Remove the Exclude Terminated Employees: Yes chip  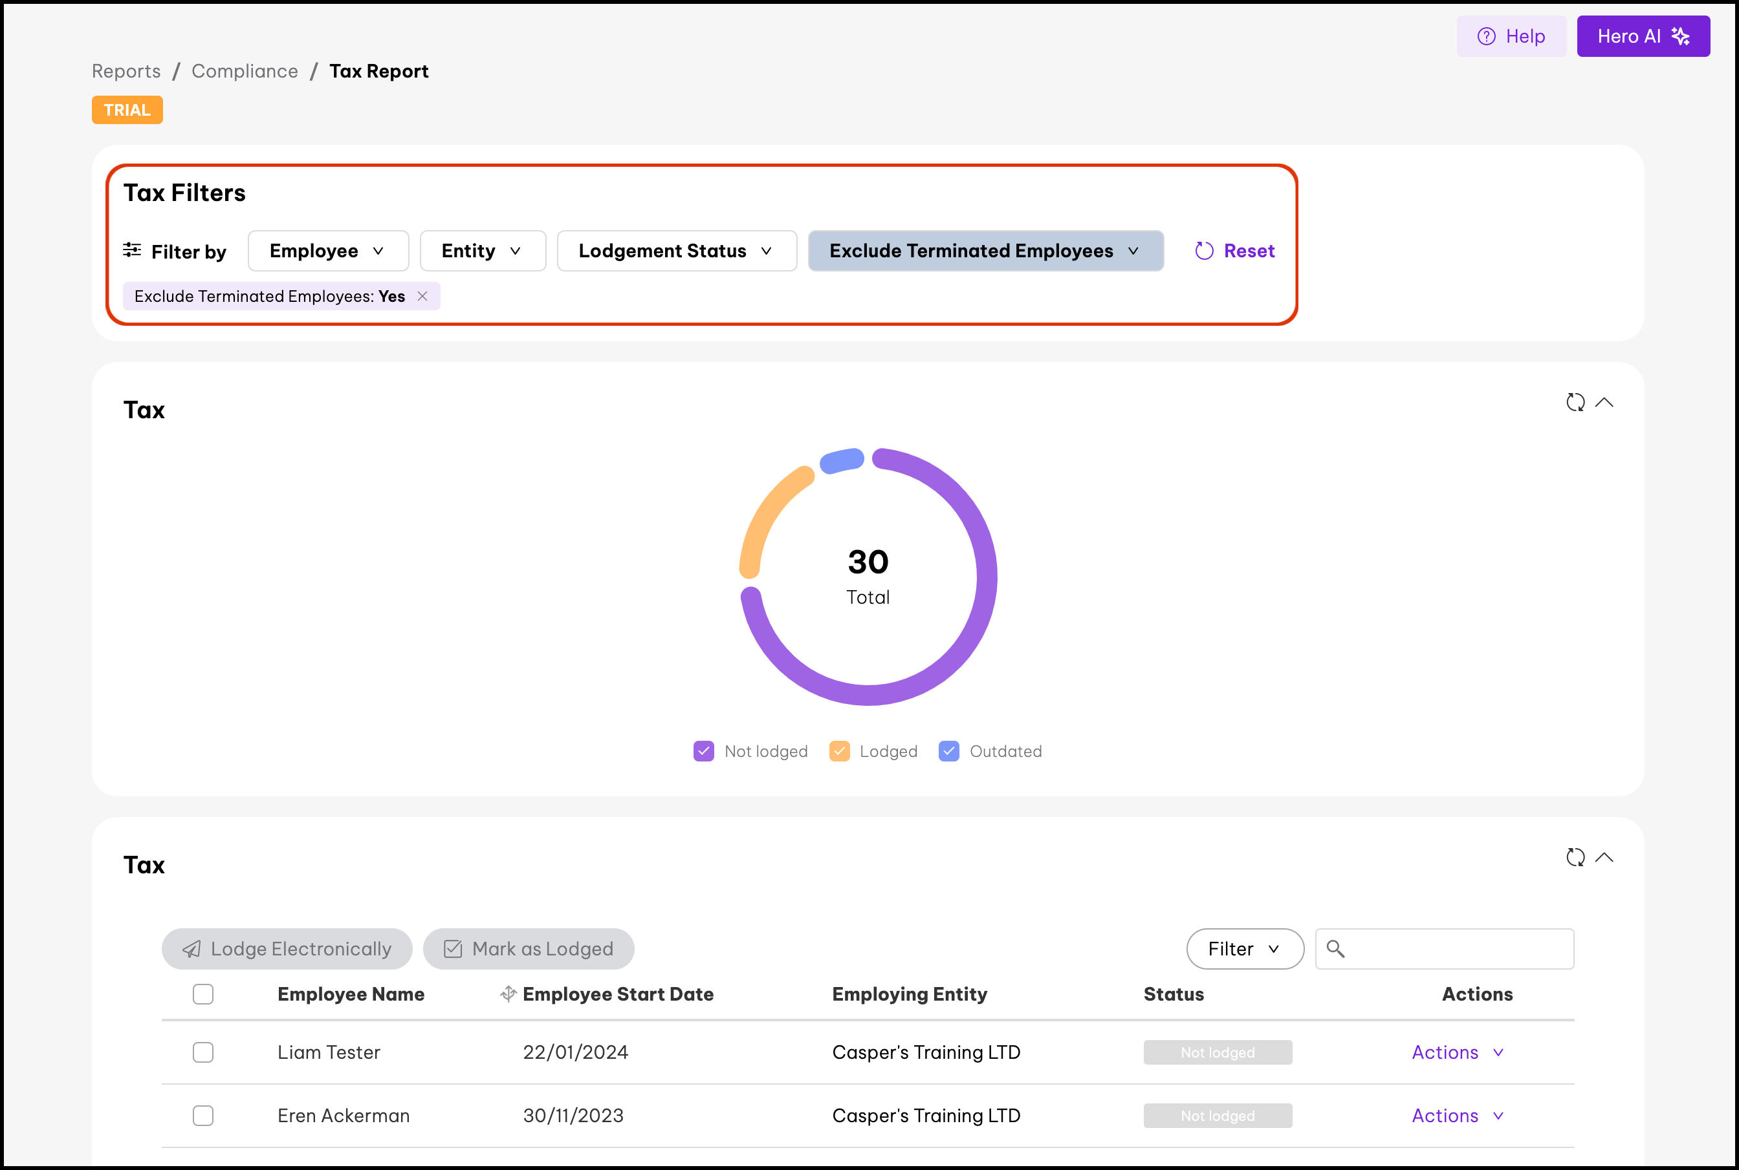click(422, 296)
